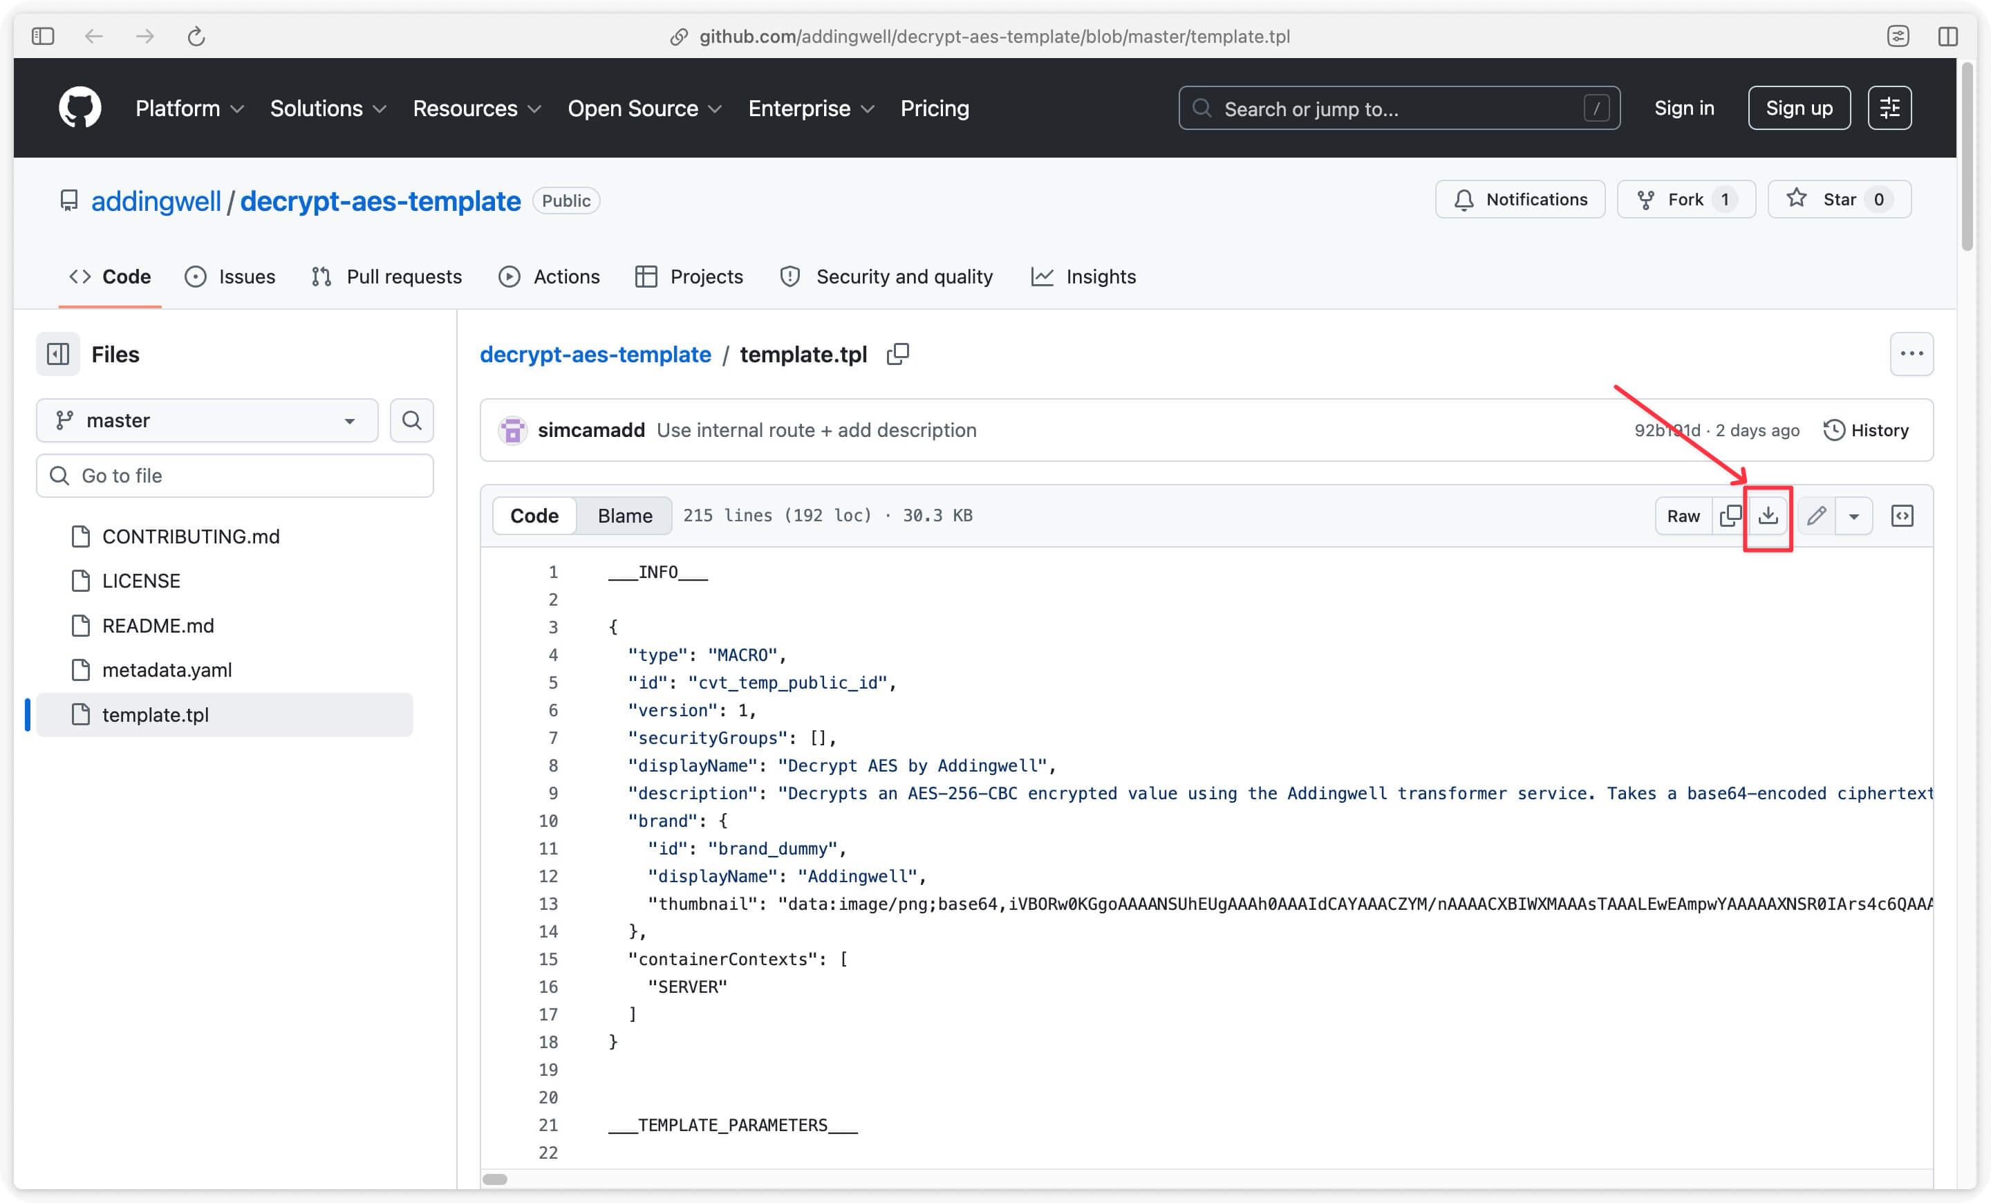Switch to the Blame view toggle
The image size is (1991, 1203).
coord(625,516)
